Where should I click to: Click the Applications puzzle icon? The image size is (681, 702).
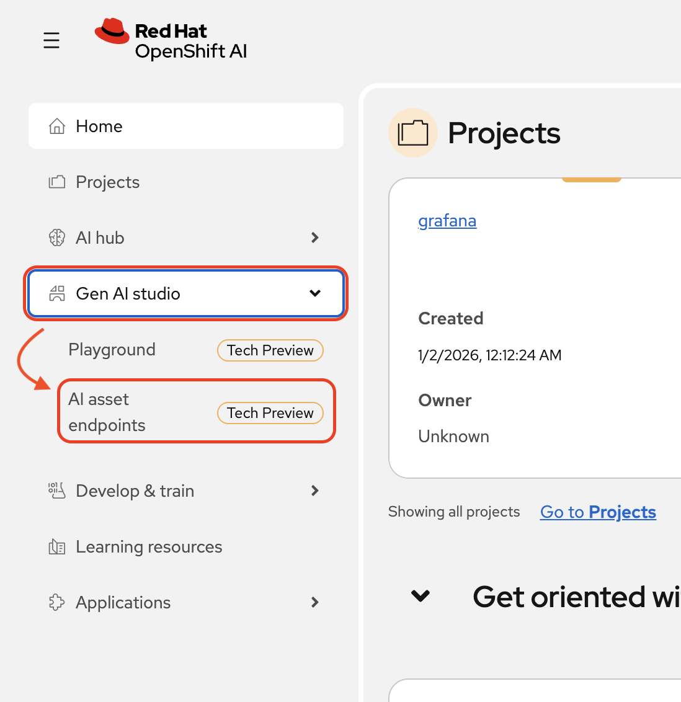point(57,602)
